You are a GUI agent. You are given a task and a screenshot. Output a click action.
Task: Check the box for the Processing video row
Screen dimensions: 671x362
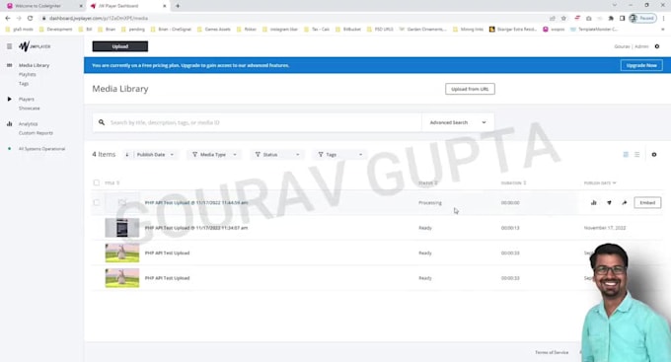(x=97, y=203)
